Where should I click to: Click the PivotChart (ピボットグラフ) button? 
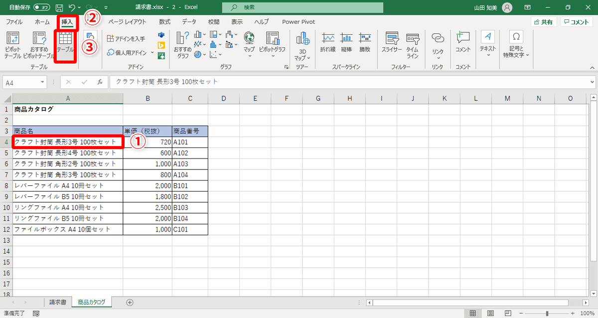(x=272, y=45)
